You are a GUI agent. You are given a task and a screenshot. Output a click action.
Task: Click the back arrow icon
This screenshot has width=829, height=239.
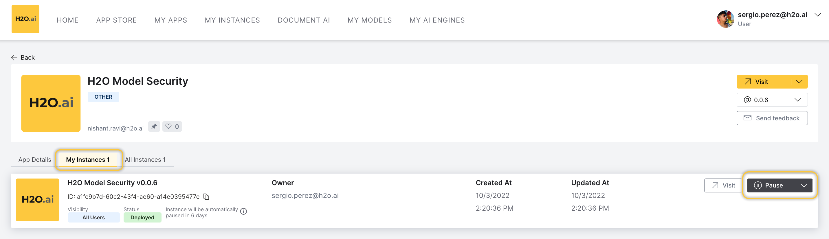click(x=14, y=58)
